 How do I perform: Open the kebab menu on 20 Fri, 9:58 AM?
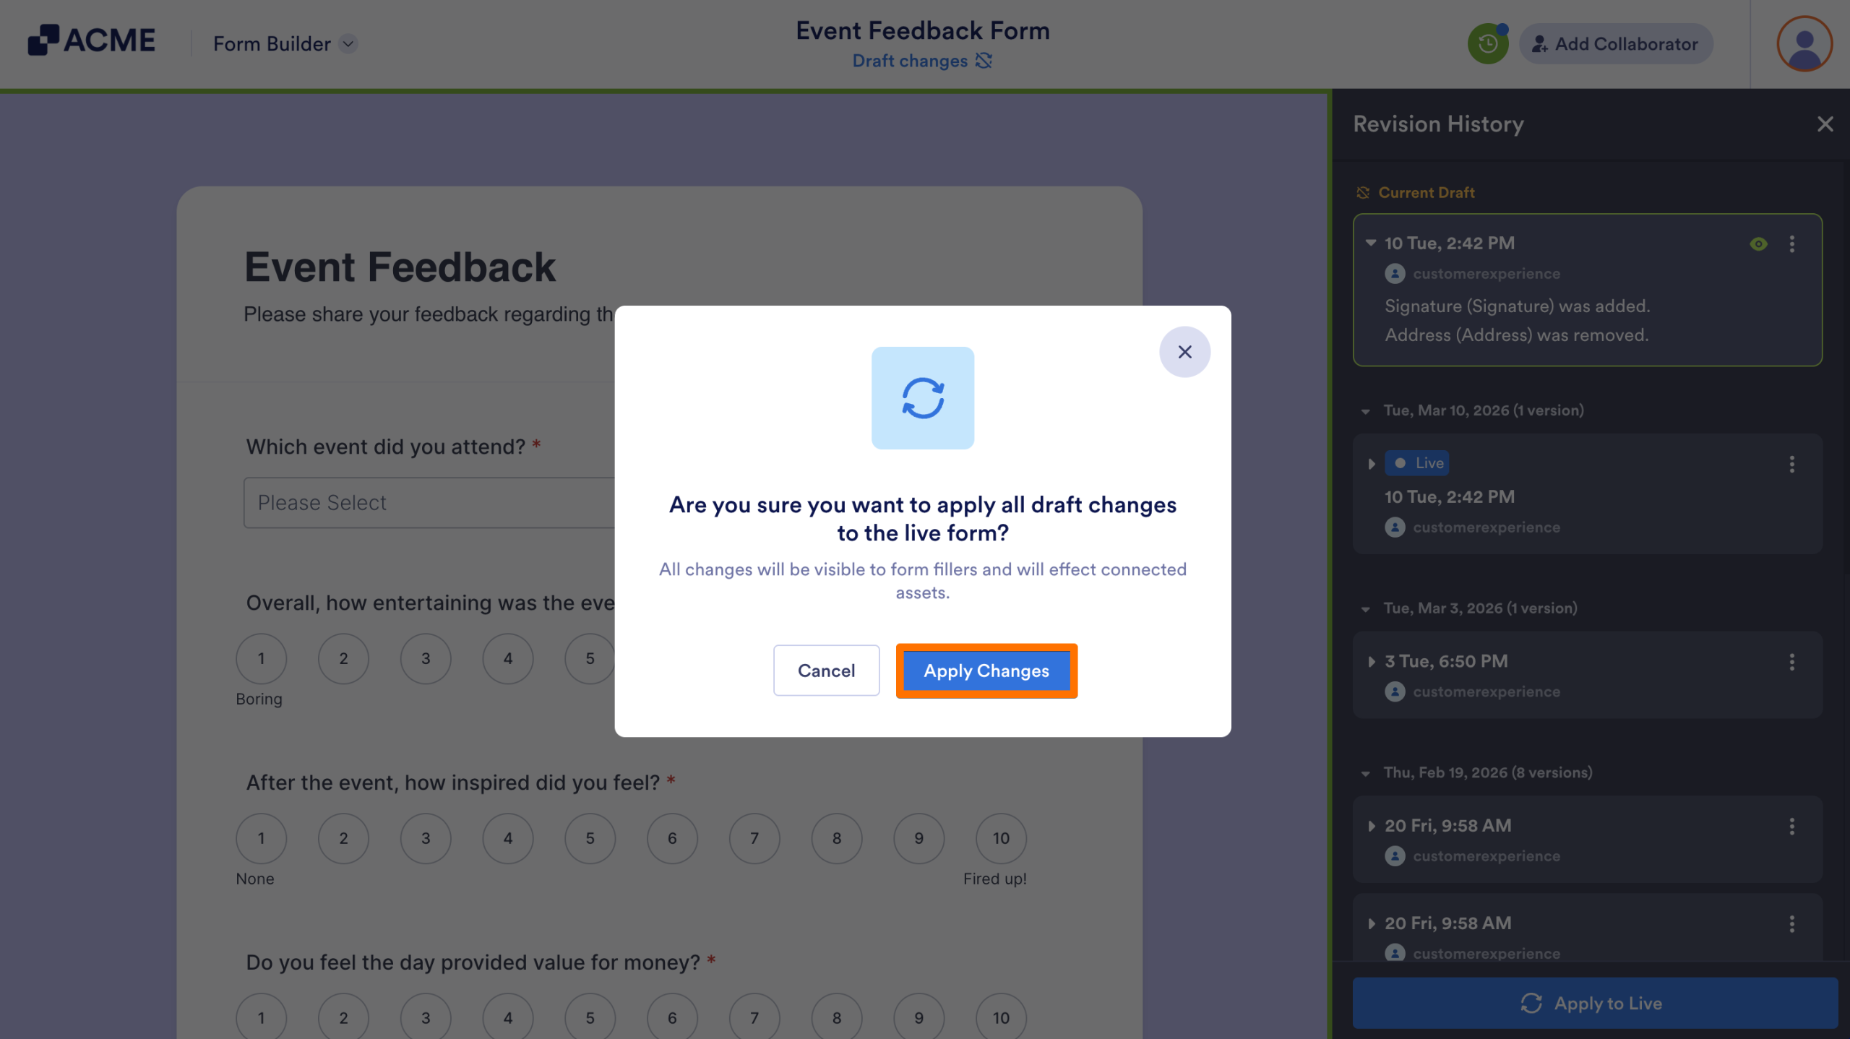(1792, 826)
